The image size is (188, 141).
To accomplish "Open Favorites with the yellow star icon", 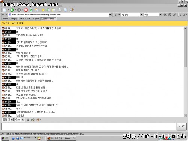I will 43,10.
